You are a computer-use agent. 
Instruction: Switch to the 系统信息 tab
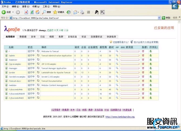pos(72,37)
